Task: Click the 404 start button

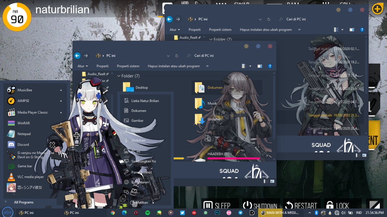Action: 7,212
